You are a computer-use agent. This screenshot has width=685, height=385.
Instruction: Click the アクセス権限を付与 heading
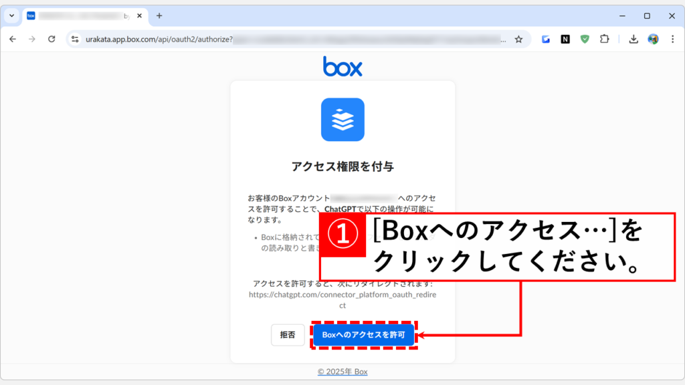(x=342, y=166)
